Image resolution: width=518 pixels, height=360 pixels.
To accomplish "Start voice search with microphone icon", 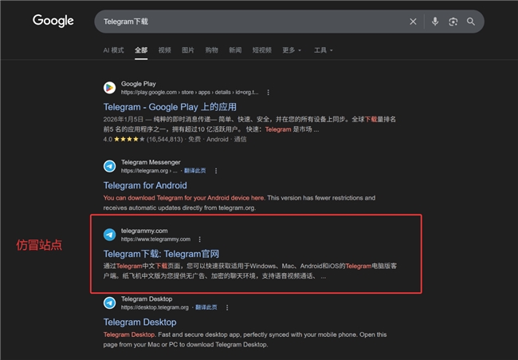I will (x=435, y=22).
